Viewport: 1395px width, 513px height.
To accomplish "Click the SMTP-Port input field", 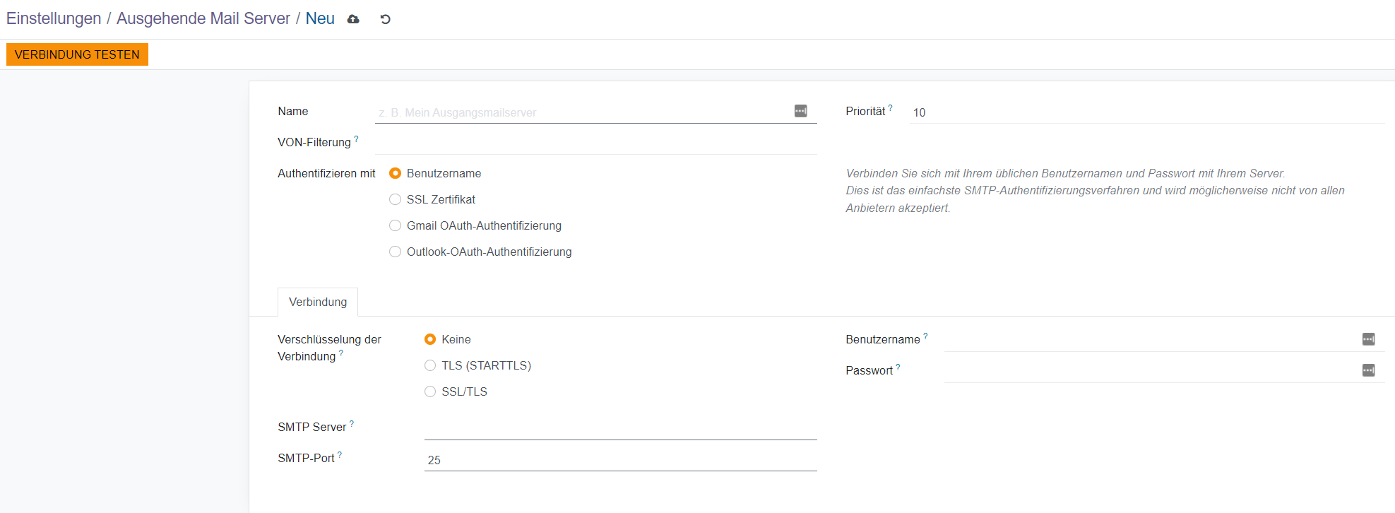I will coord(620,460).
